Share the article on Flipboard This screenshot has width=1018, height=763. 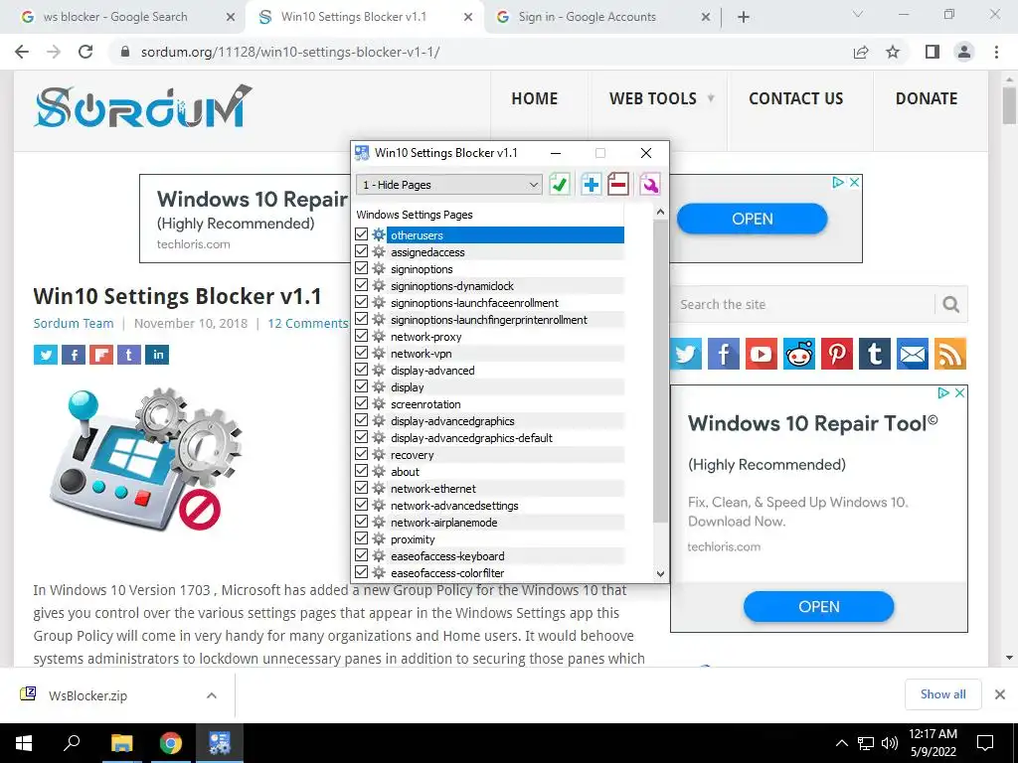click(x=101, y=355)
